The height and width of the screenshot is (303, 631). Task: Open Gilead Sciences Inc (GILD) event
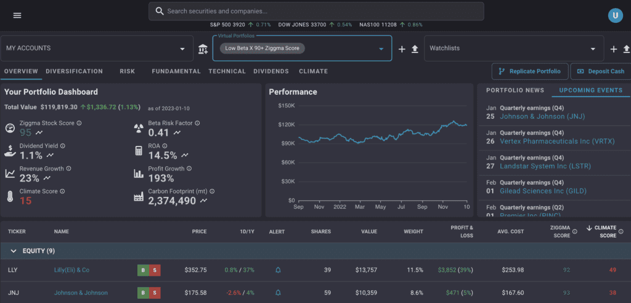543,191
